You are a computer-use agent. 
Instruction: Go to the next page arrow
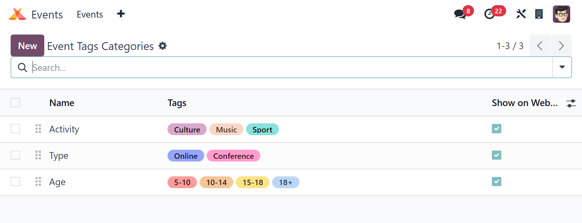click(561, 46)
